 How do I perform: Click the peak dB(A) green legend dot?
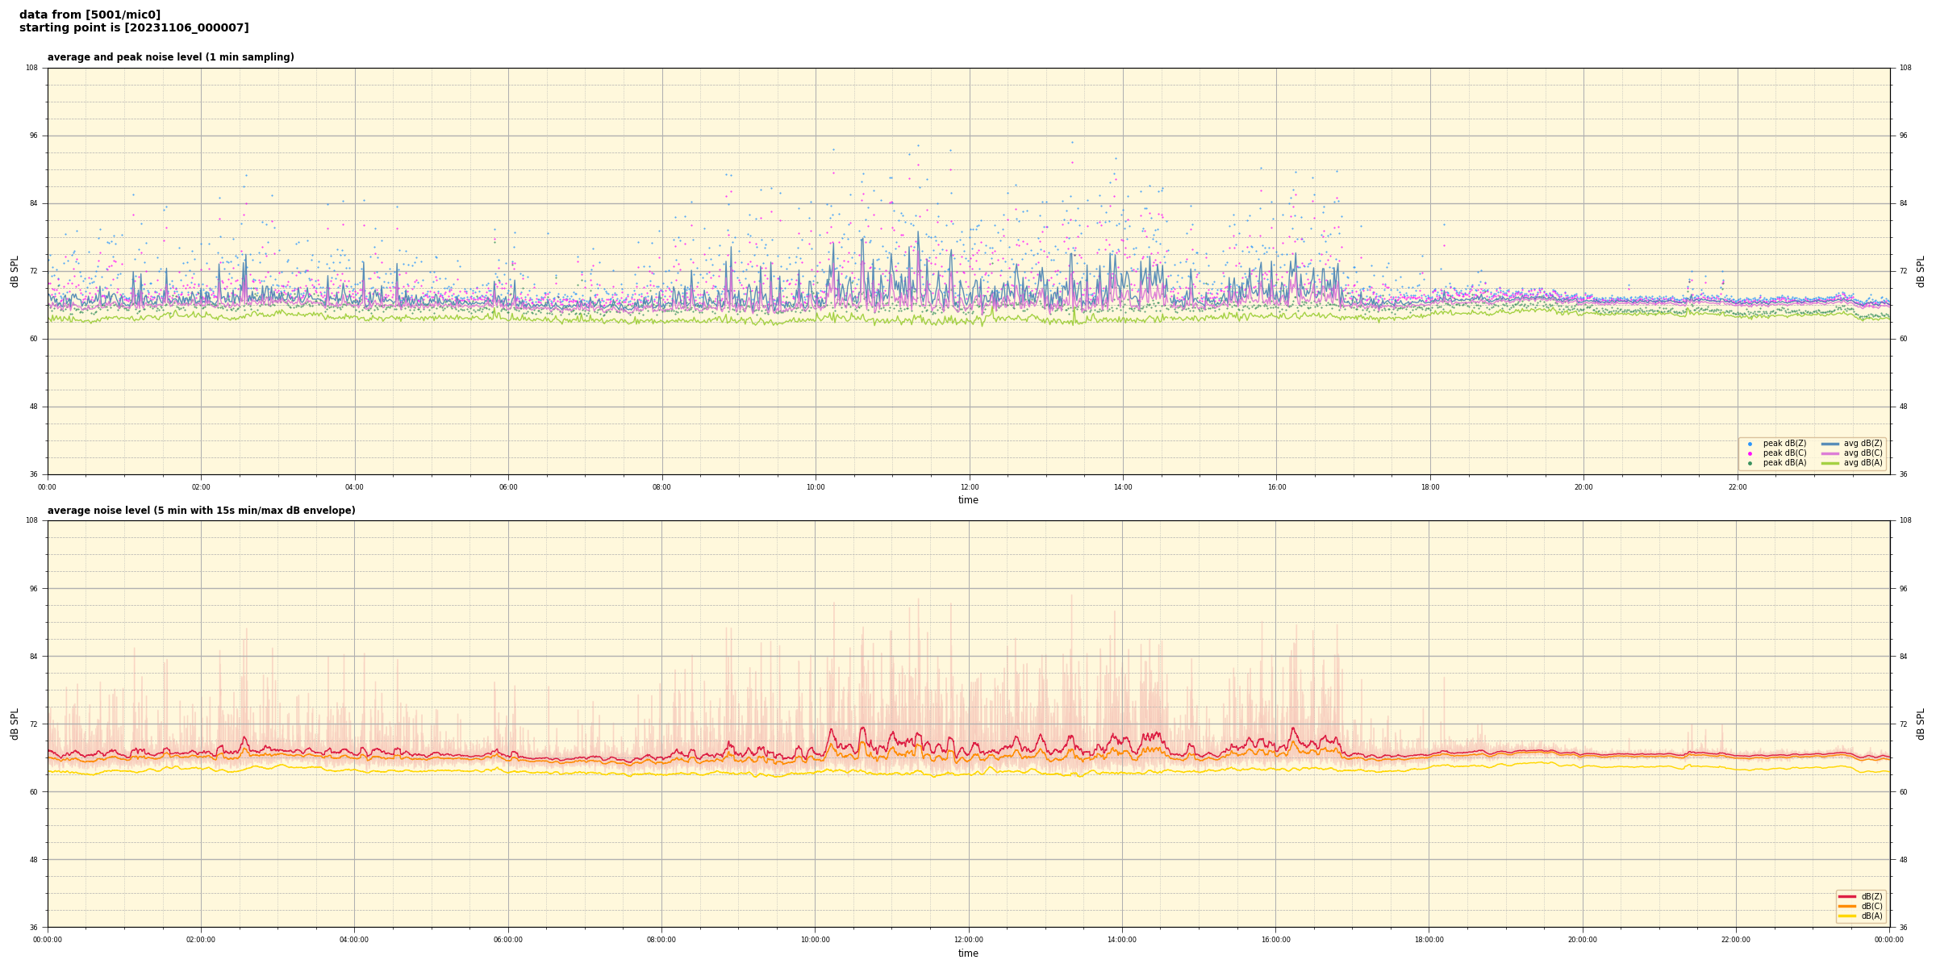click(1750, 463)
